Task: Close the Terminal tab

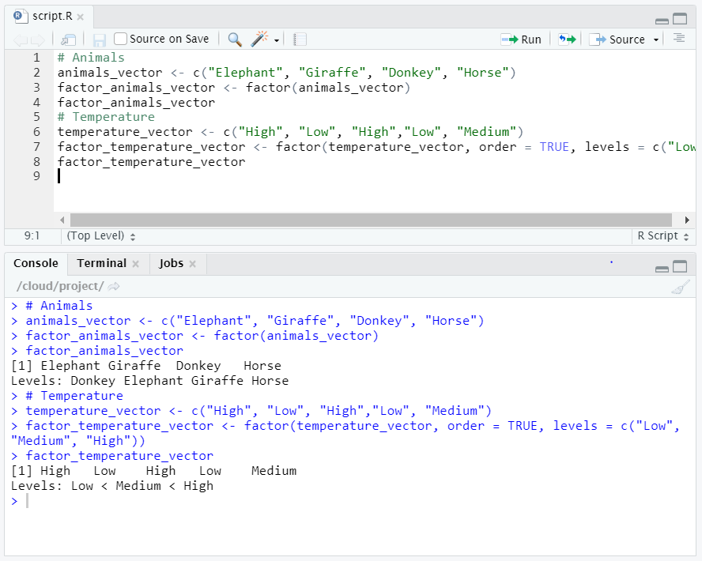Action: point(136,264)
